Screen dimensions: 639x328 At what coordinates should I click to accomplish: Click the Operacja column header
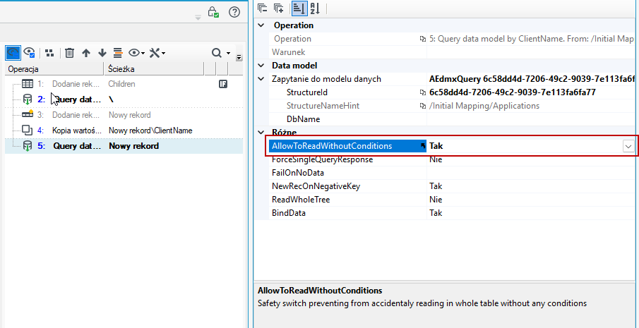(x=54, y=69)
